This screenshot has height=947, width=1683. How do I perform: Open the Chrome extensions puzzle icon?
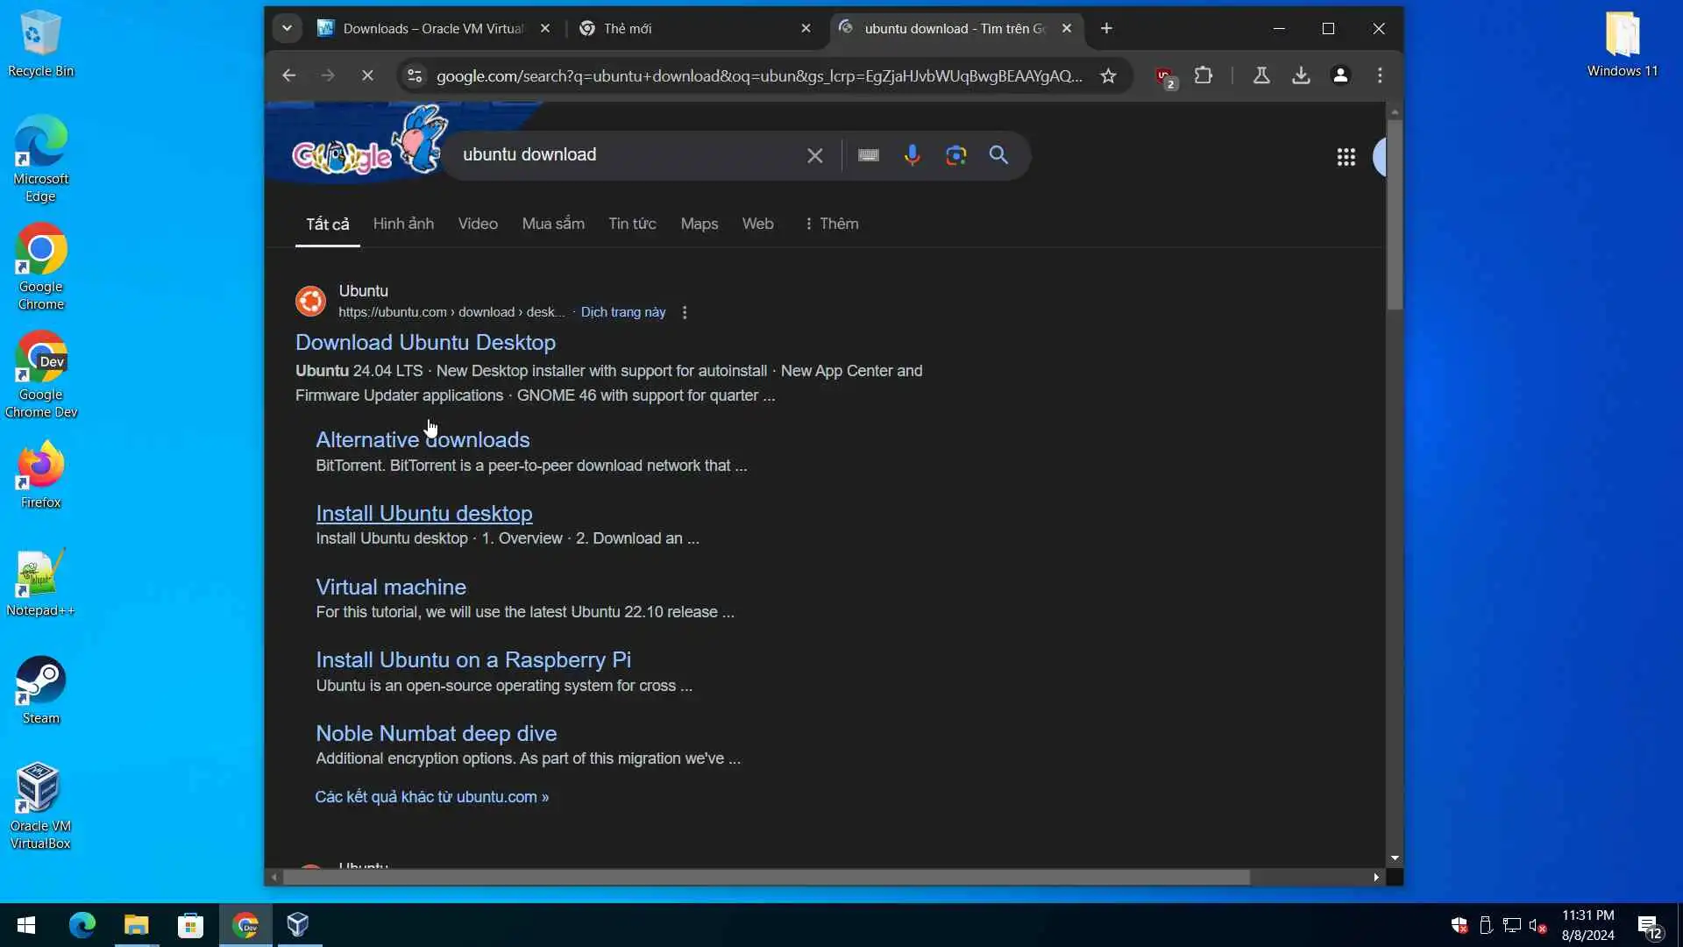click(1204, 76)
